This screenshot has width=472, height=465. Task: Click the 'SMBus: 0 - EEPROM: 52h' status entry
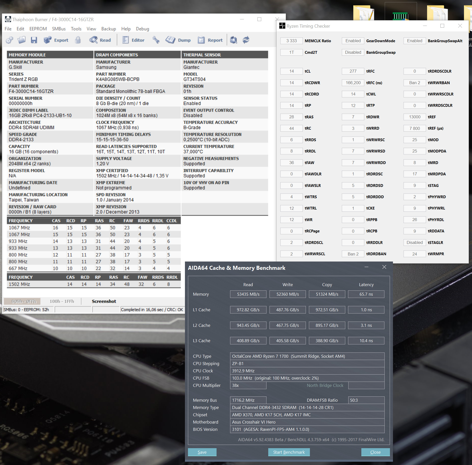tap(26, 309)
